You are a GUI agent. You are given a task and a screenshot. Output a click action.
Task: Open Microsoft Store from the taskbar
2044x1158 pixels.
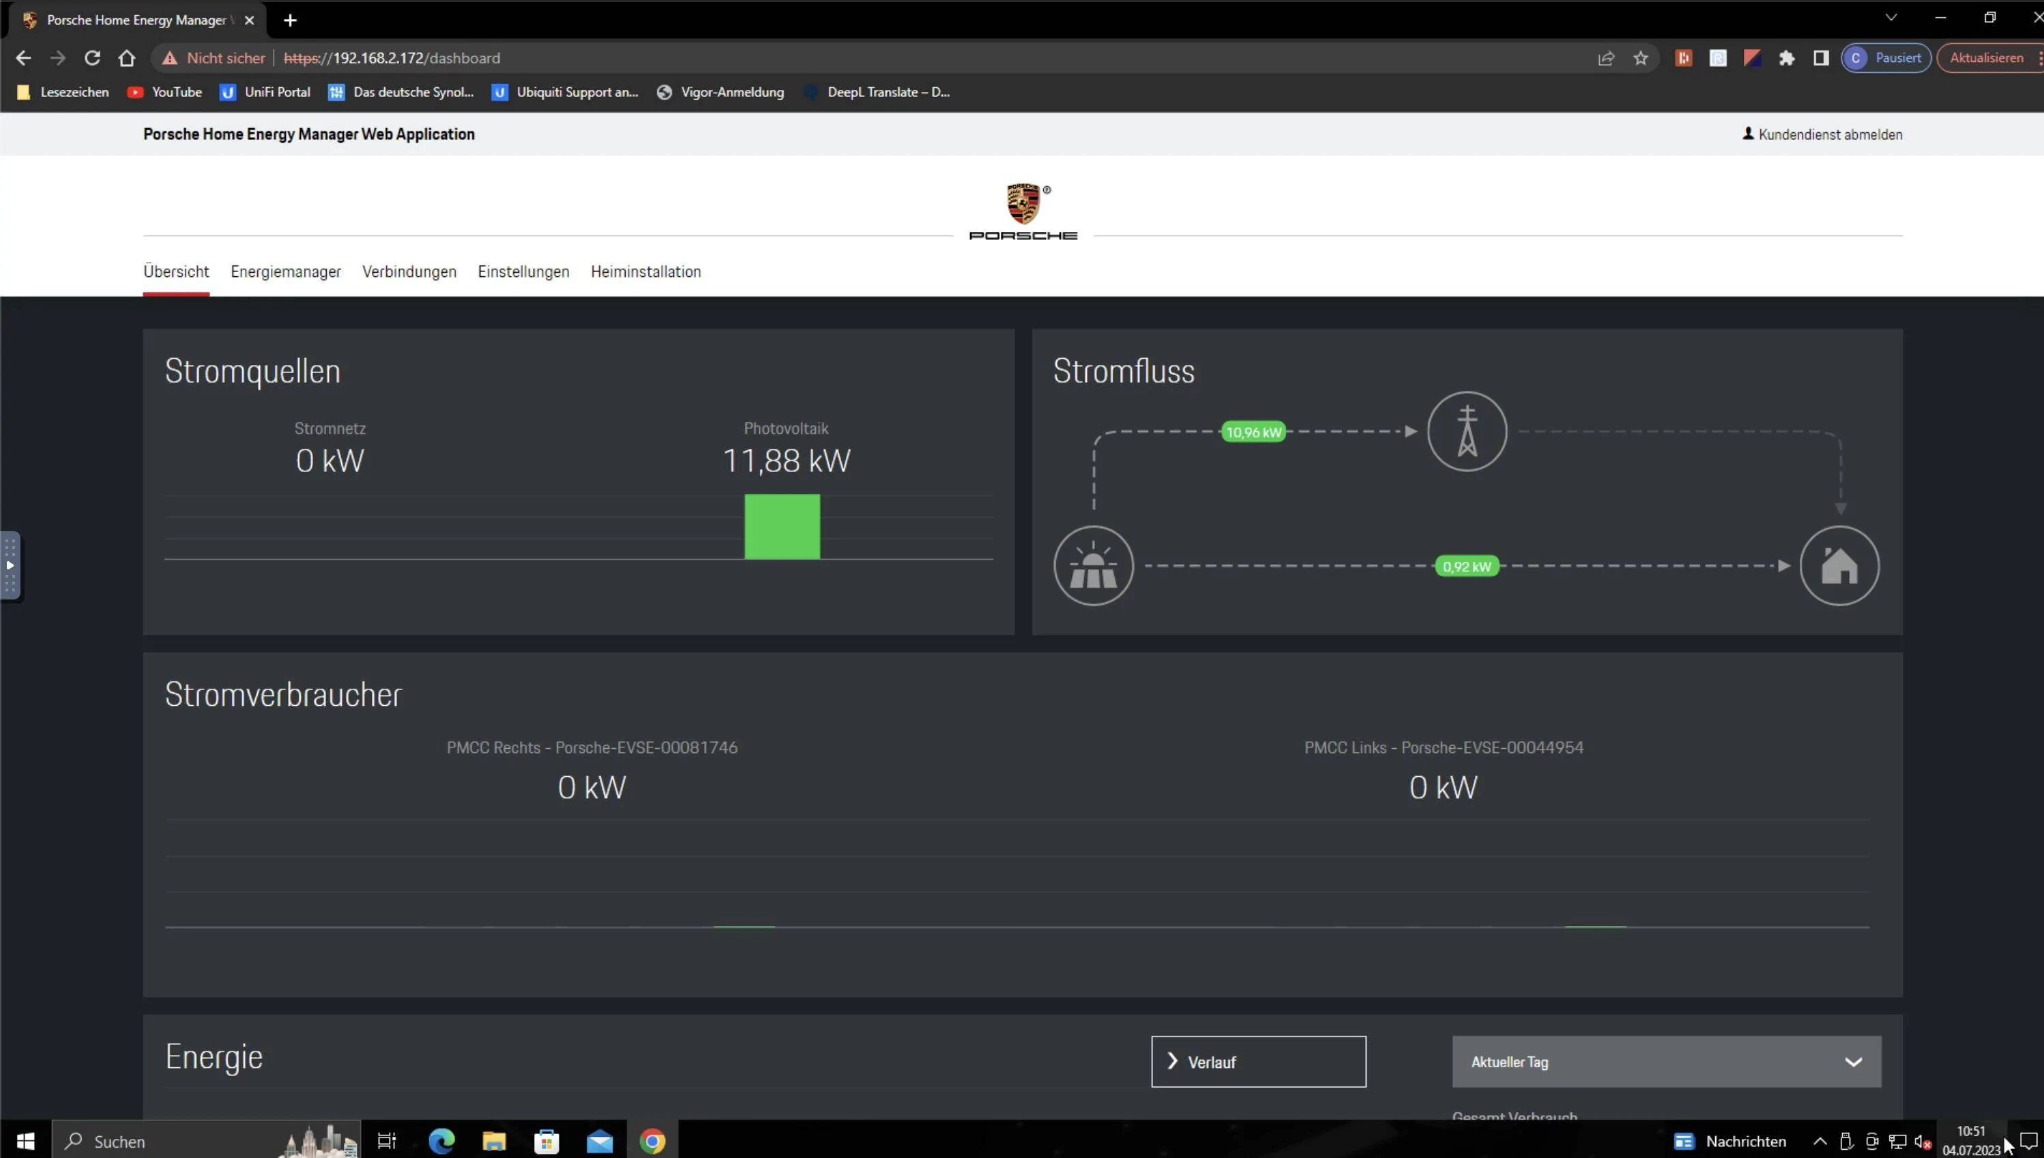546,1142
